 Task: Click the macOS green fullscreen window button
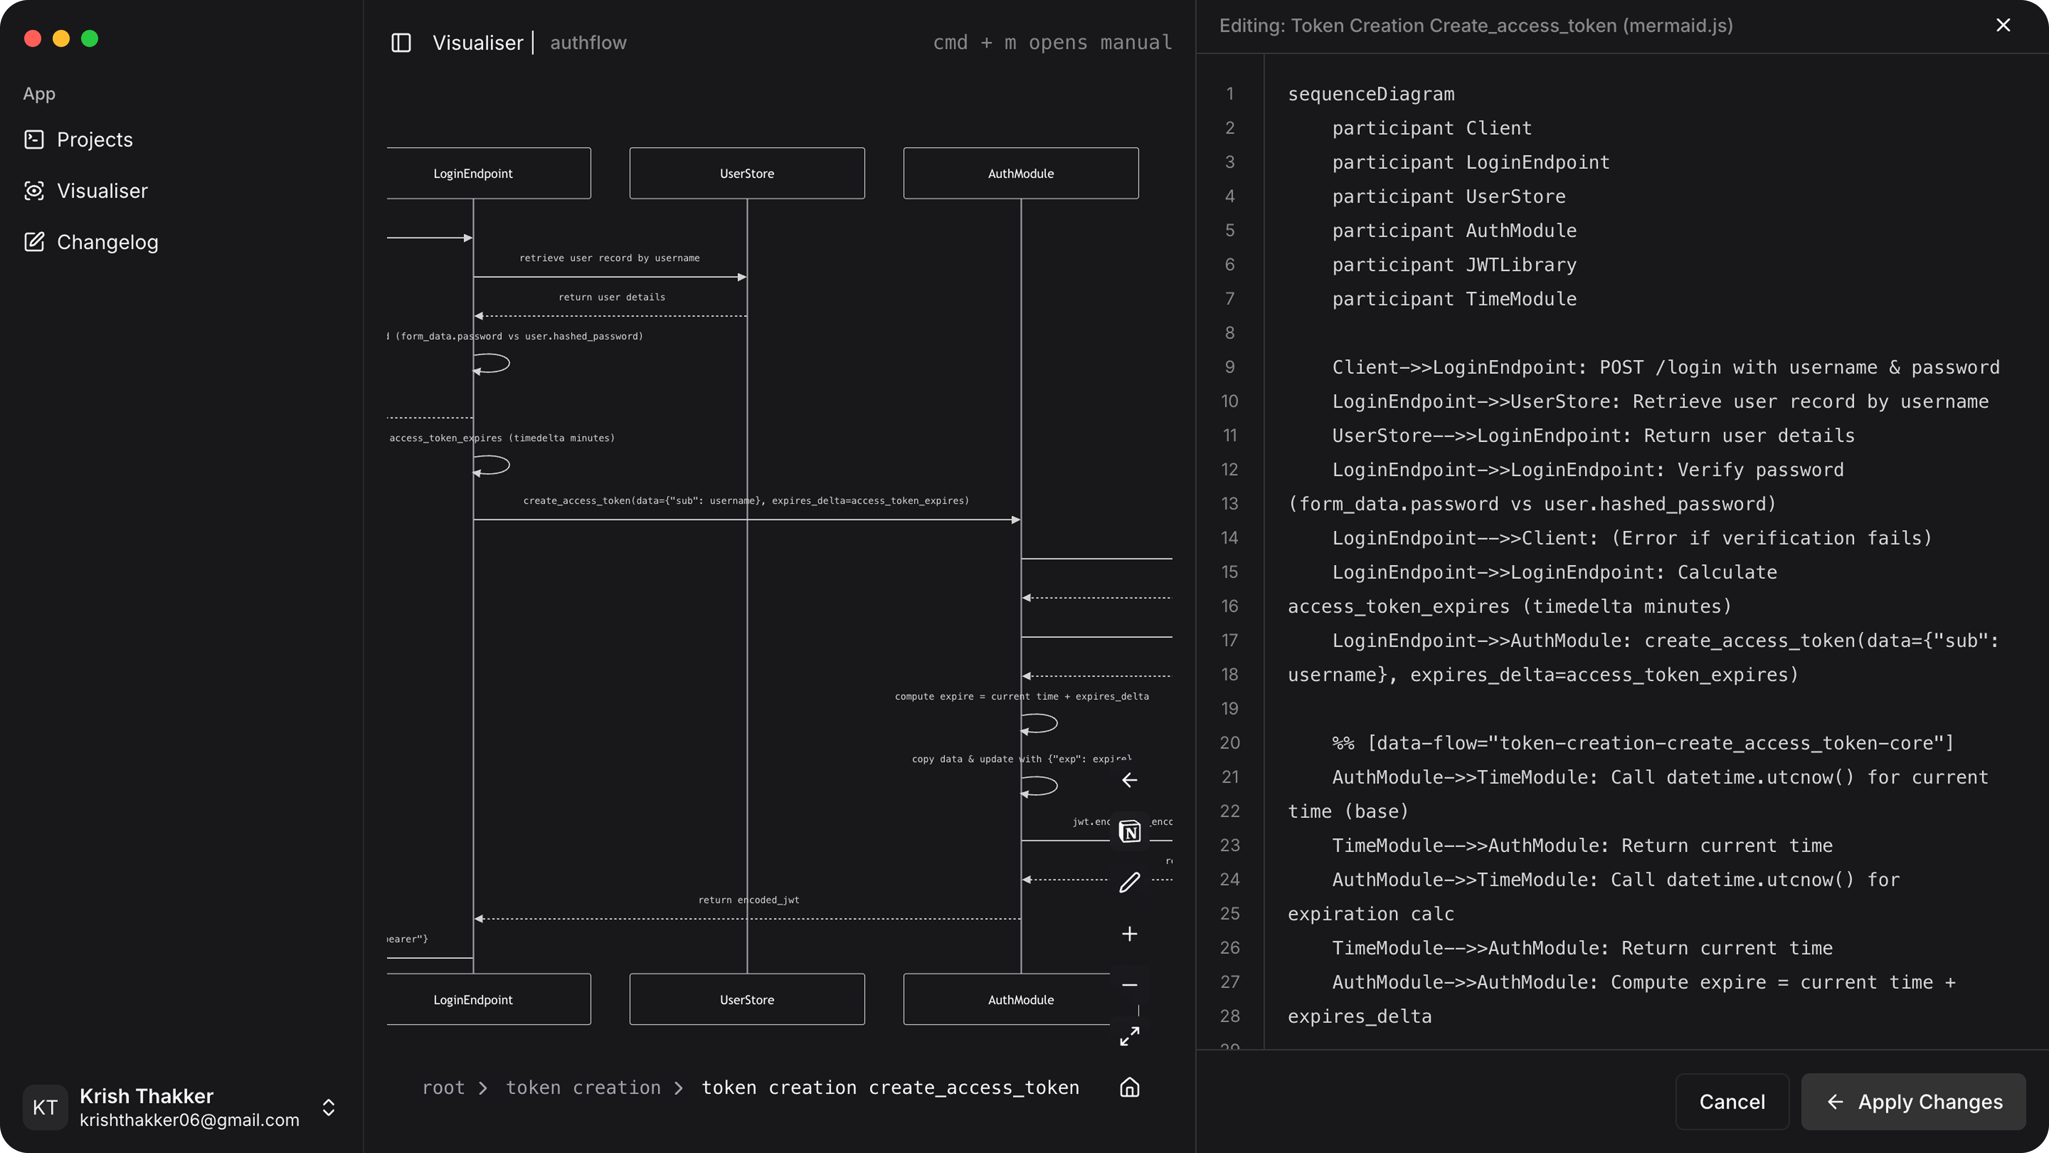pos(90,38)
